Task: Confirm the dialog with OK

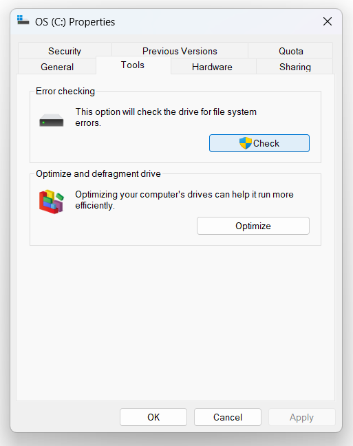Action: [153, 417]
